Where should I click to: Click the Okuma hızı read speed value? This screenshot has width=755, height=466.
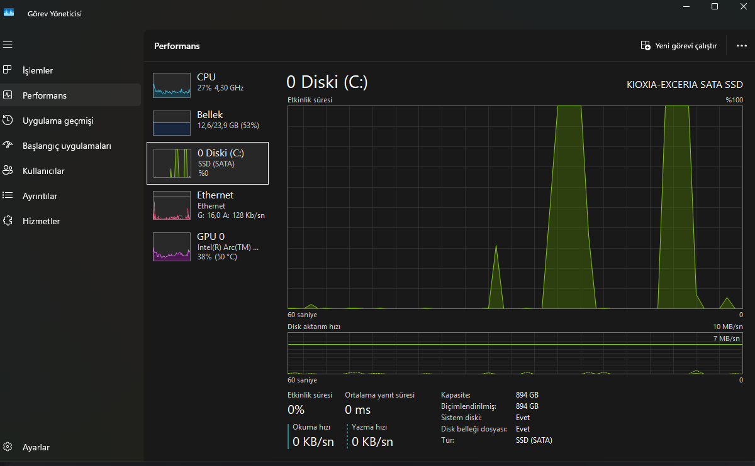pyautogui.click(x=313, y=442)
